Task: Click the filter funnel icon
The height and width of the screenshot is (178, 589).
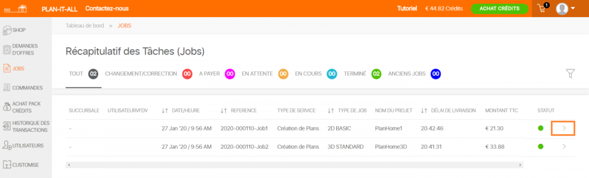Action: click(570, 74)
